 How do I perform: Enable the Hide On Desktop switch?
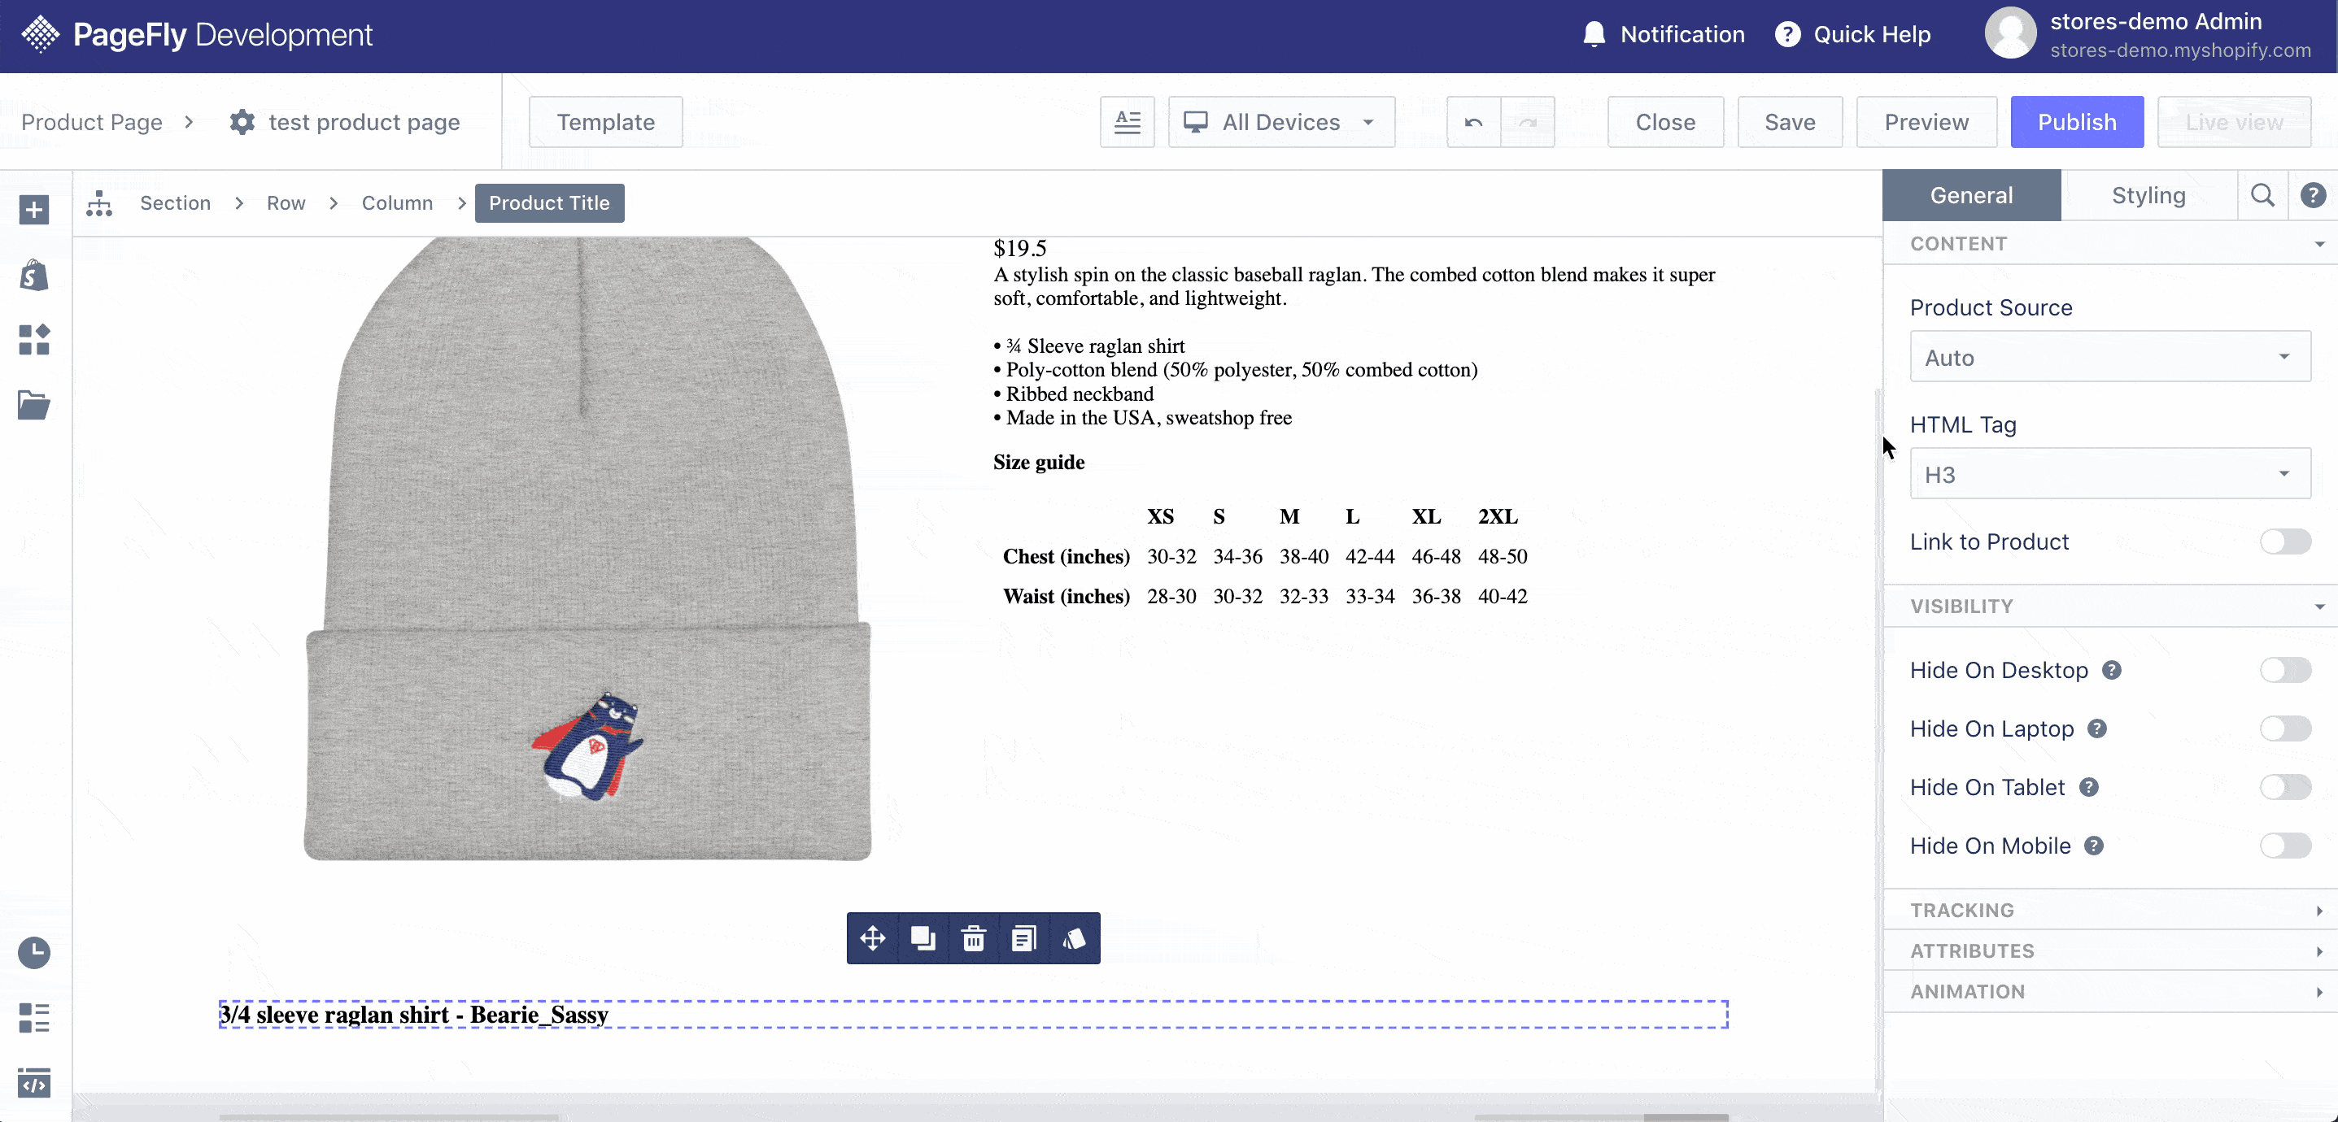(x=2285, y=670)
